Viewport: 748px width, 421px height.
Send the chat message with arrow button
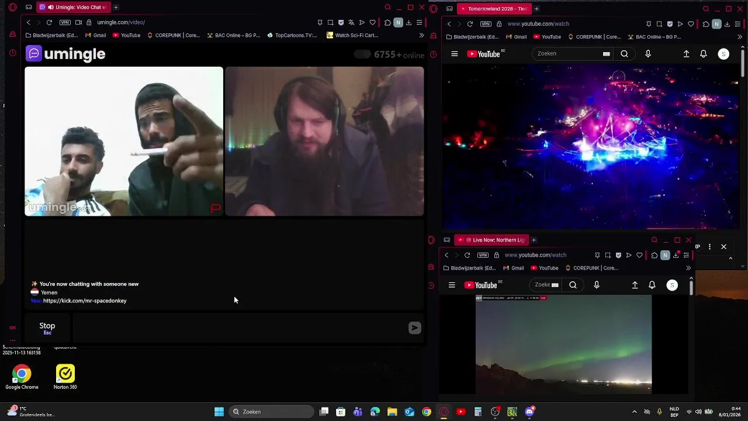click(x=414, y=328)
